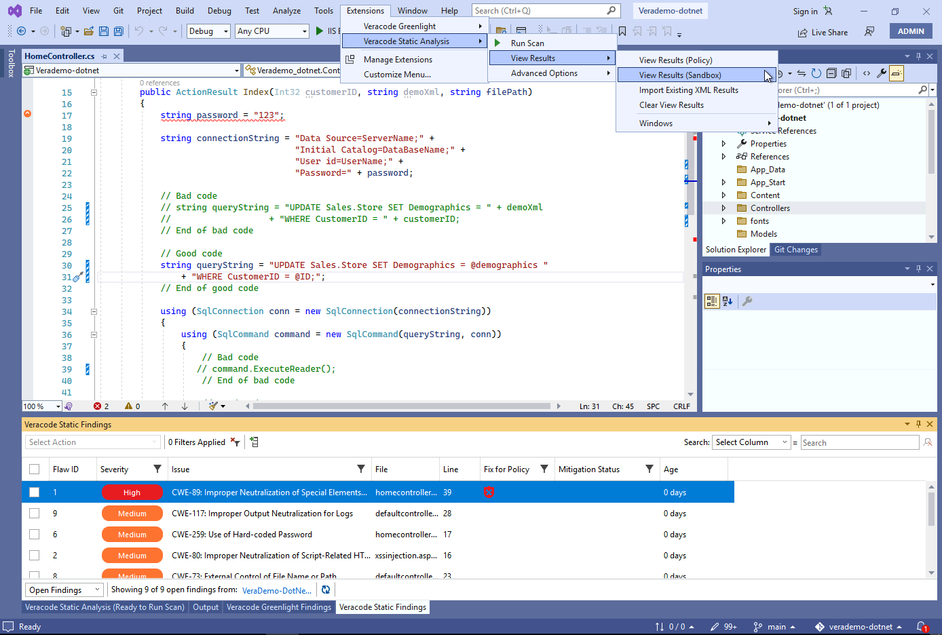Screen dimensions: 942x635
Task: Click the editor horizontal scrollbar
Action: (402, 406)
